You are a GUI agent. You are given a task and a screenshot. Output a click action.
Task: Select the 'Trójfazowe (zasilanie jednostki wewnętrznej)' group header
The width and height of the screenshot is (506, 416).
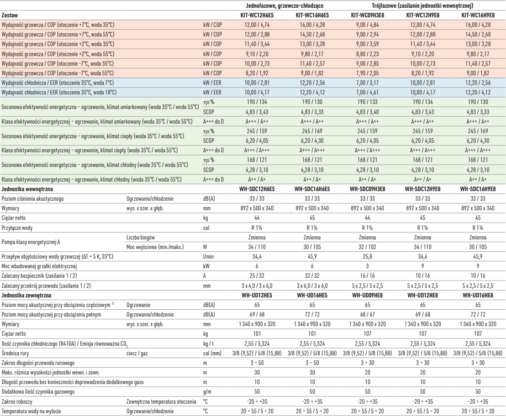click(x=422, y=5)
